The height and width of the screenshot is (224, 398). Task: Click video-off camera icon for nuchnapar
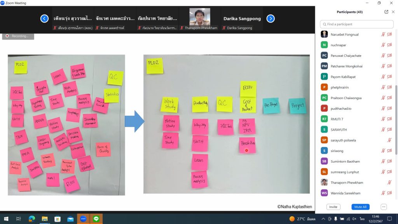point(389,45)
